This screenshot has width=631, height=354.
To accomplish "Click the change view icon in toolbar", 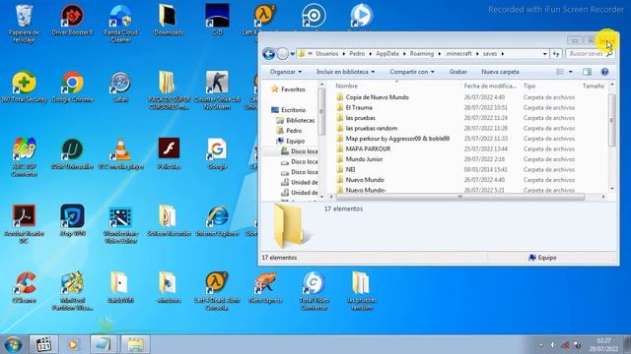I will tap(560, 72).
